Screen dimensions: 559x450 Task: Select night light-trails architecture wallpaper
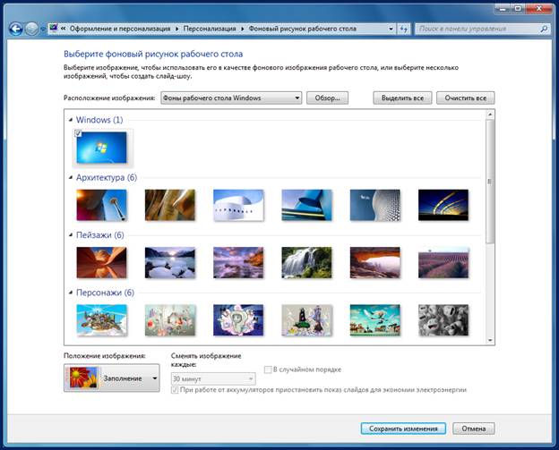(443, 205)
